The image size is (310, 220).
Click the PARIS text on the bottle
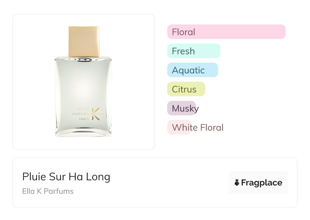tap(84, 119)
